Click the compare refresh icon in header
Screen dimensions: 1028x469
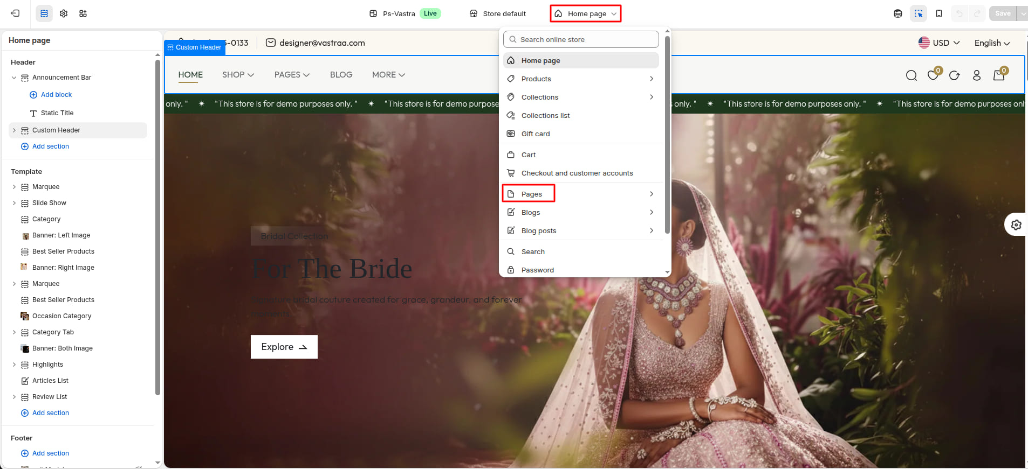(955, 75)
